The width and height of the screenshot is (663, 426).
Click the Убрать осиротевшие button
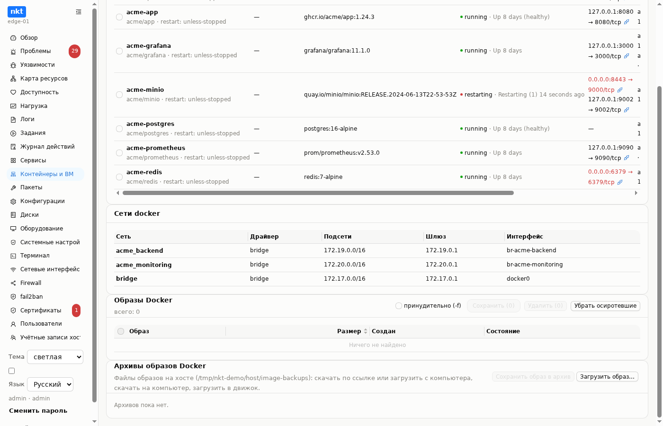[x=605, y=306]
